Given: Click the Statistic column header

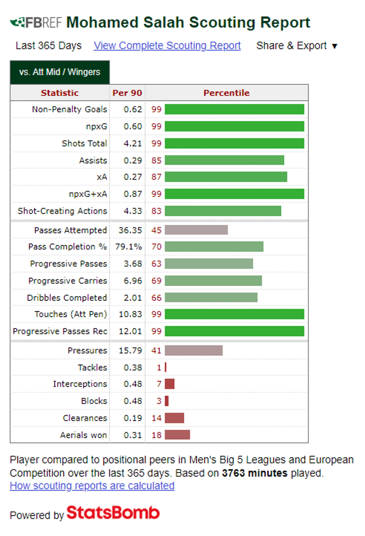Looking at the screenshot, I should 60,93.
